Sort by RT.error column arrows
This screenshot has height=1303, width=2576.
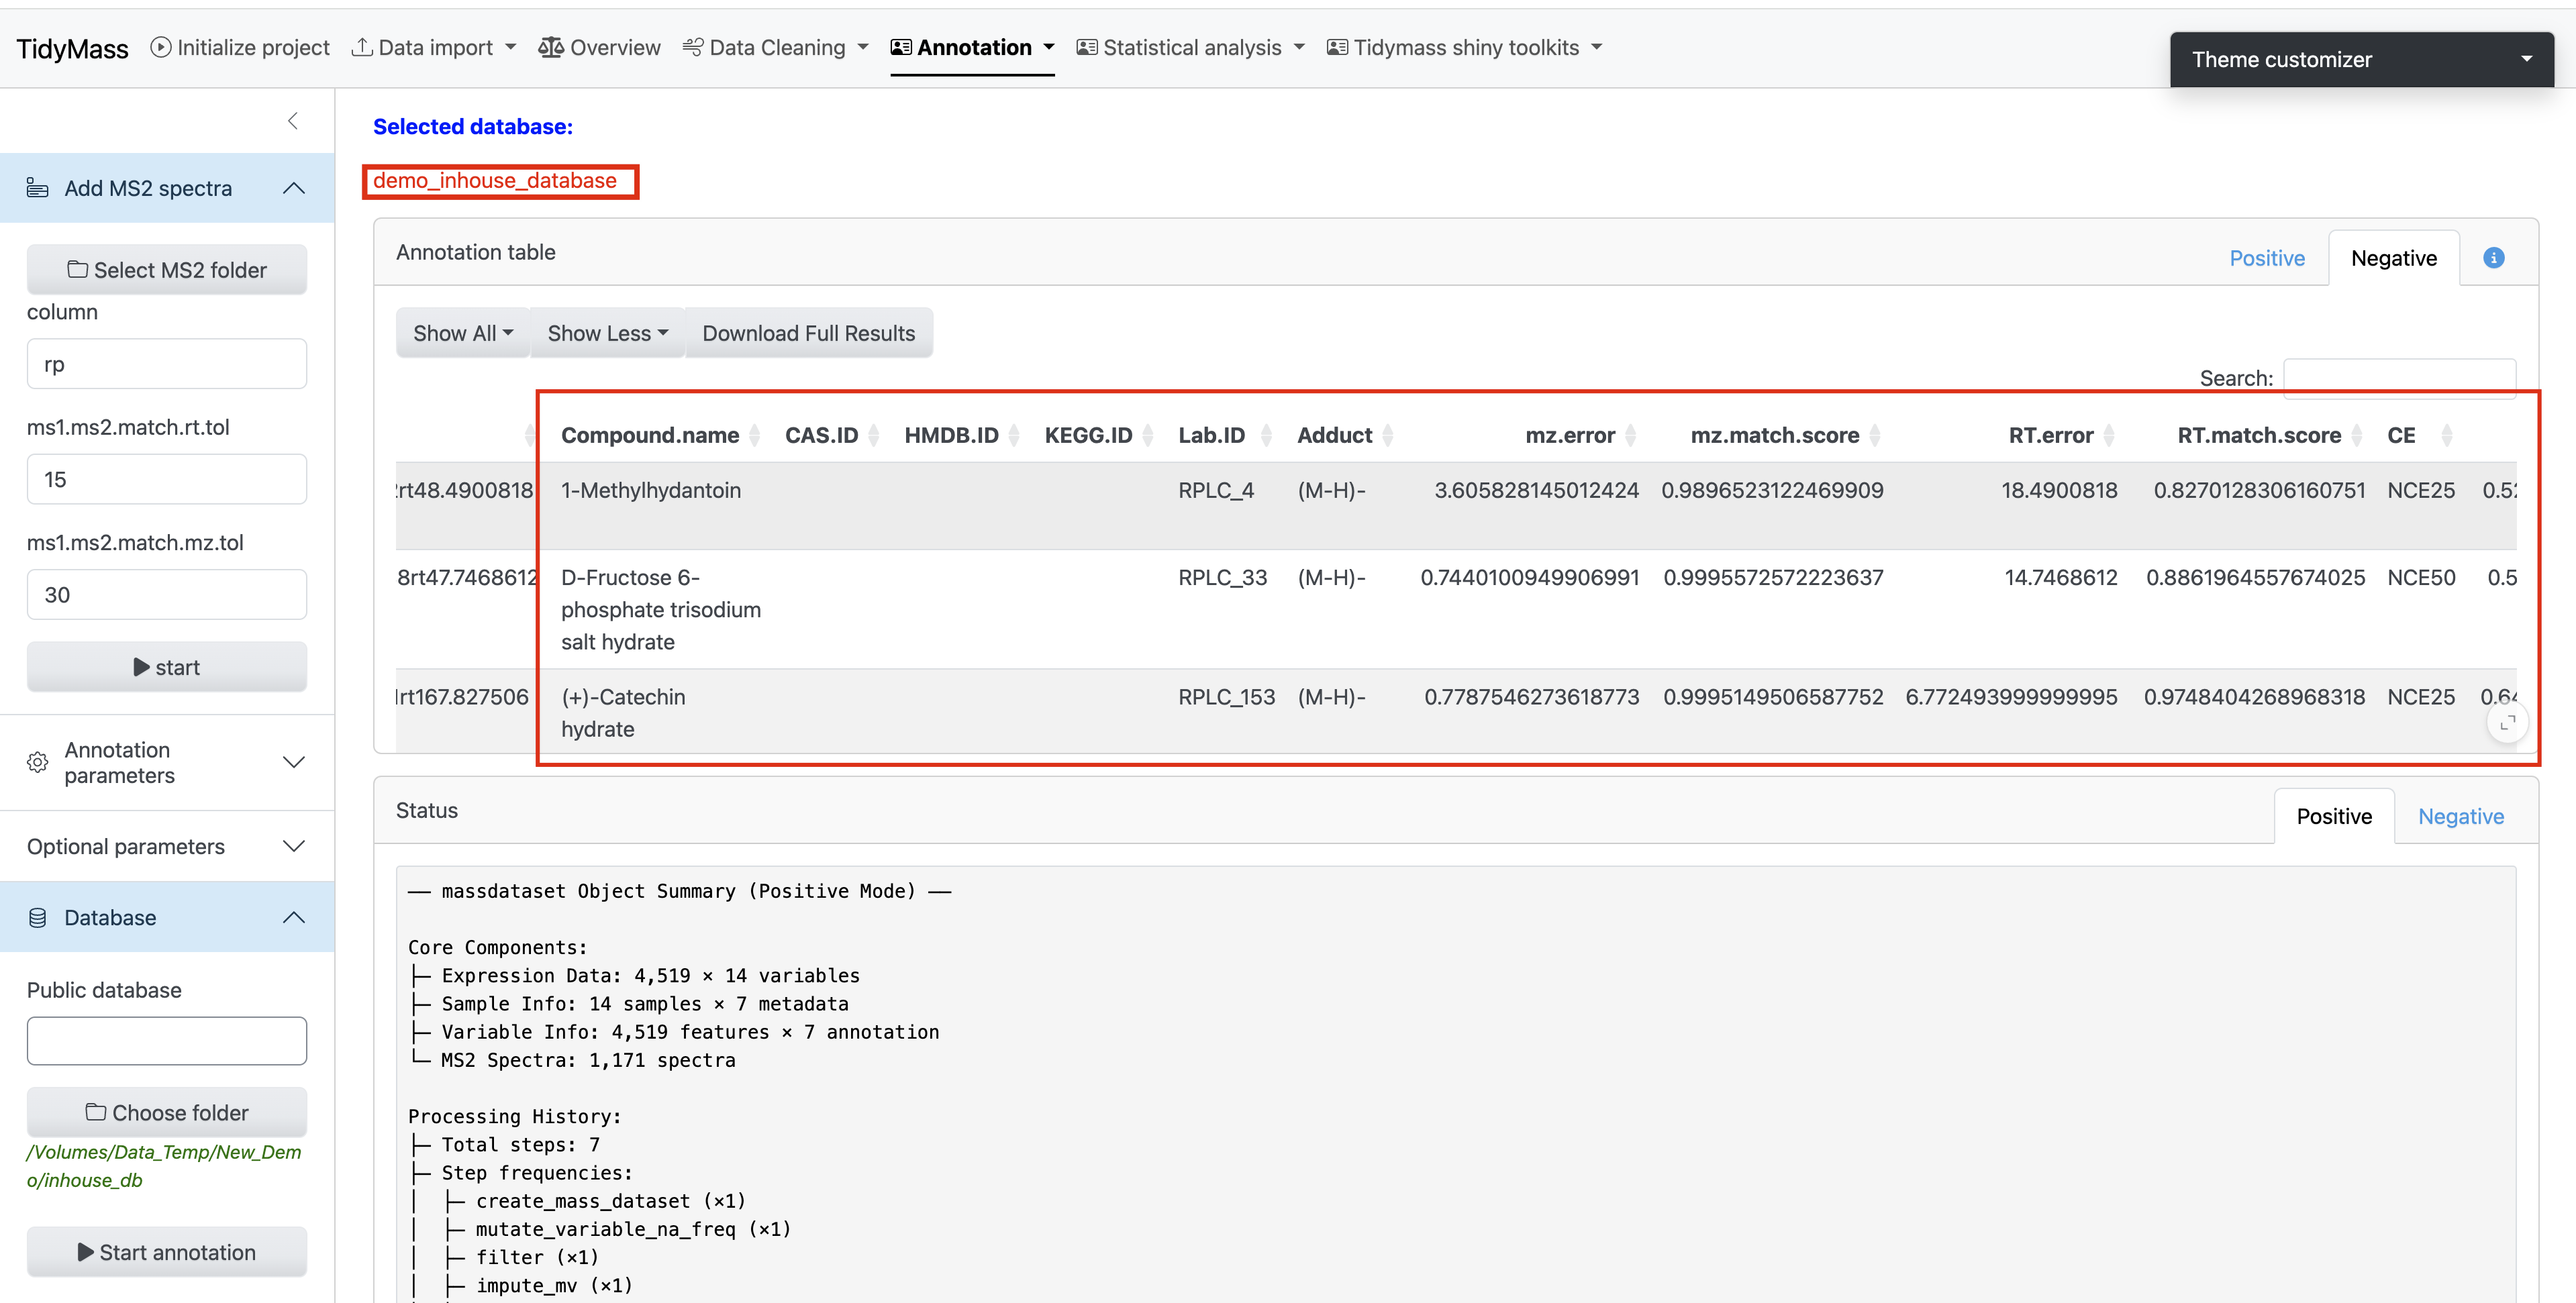point(2108,435)
